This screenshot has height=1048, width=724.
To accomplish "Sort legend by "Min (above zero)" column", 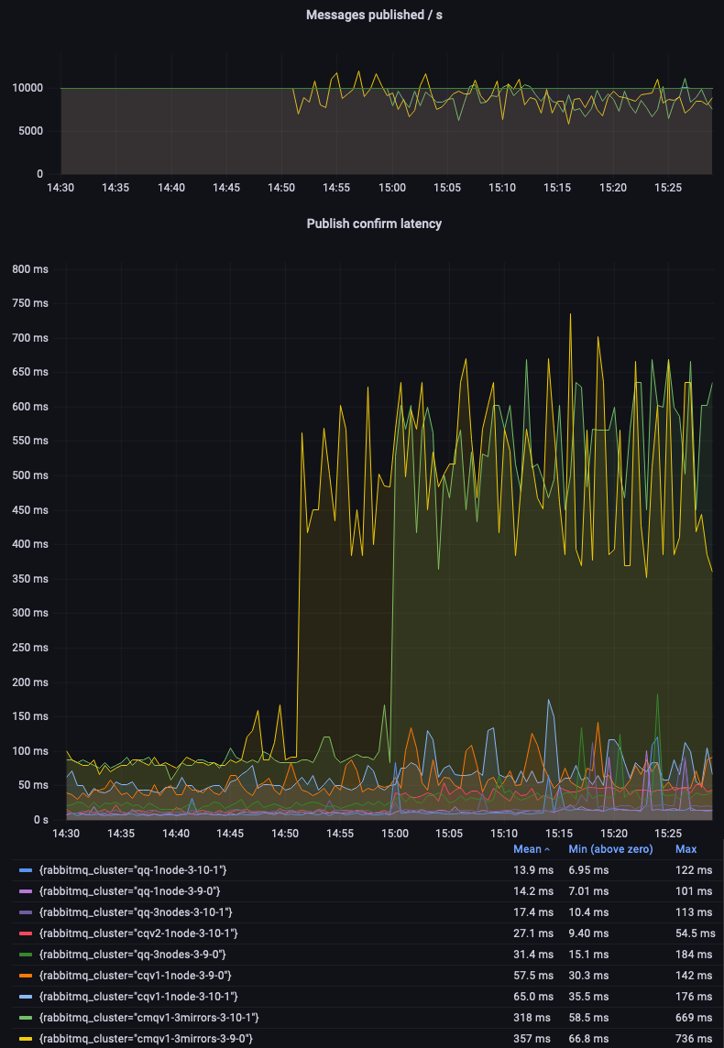I will pos(609,849).
